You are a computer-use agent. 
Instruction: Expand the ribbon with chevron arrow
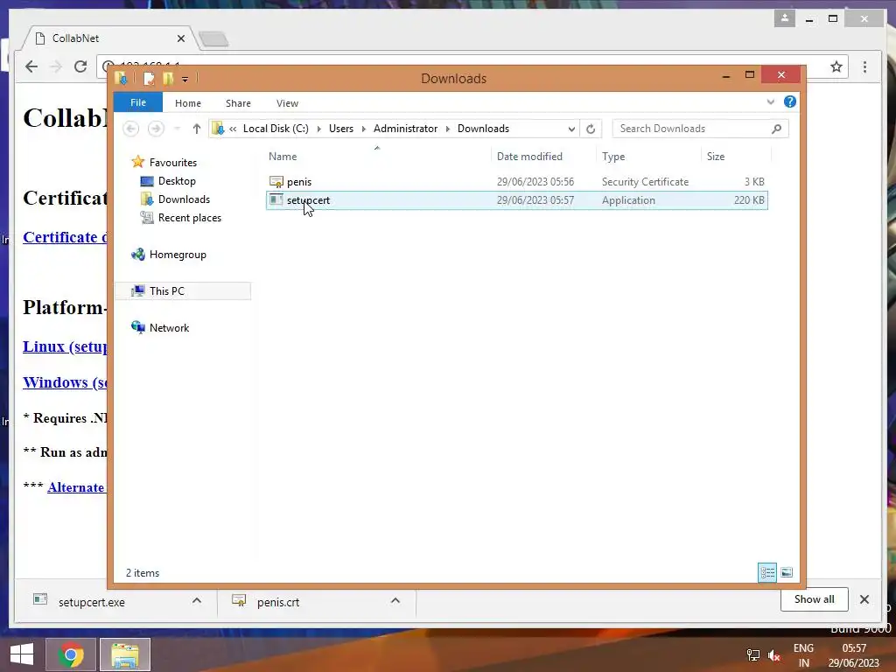(770, 102)
